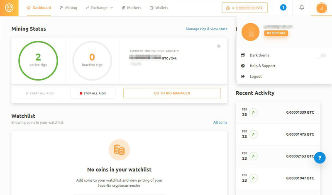This screenshot has width=332, height=195.
Task: Click the bell notifications icon
Action: click(302, 7)
